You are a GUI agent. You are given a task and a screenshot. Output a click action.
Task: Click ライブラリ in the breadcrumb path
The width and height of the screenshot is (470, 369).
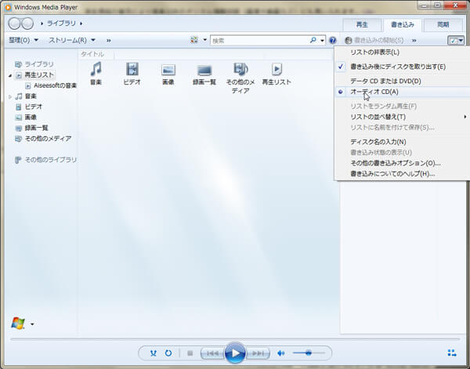click(61, 23)
